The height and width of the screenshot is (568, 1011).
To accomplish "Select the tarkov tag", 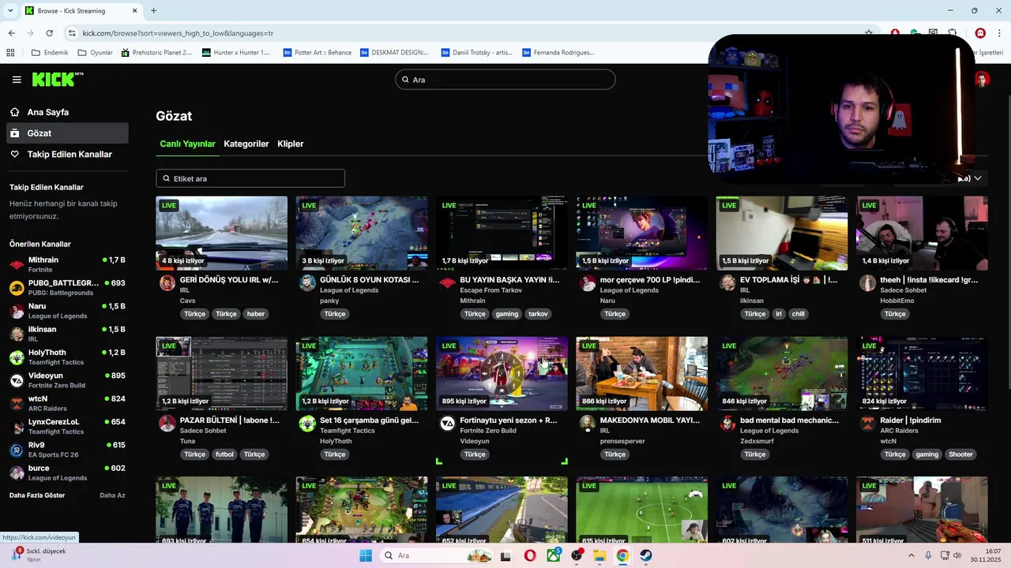I will point(538,314).
